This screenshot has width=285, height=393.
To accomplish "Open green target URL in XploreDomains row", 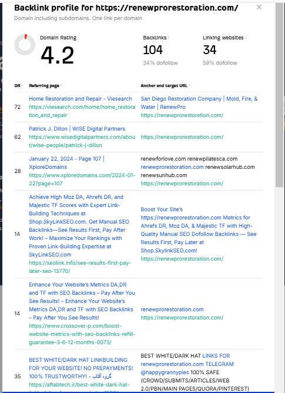I will 182,184.
